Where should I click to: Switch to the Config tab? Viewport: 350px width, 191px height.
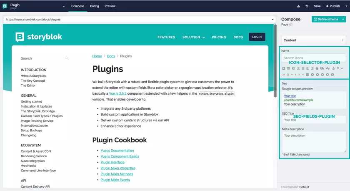(x=95, y=6)
